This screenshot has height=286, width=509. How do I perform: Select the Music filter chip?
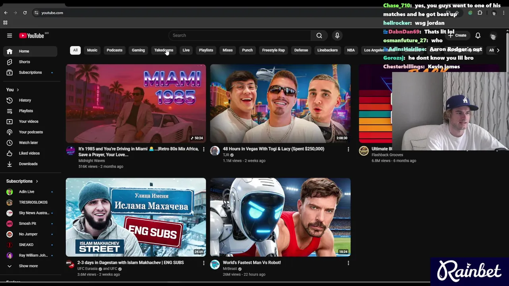click(x=92, y=50)
